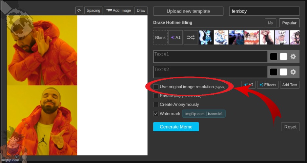Activate the Draw tool
This screenshot has height=163, width=307.
(x=141, y=10)
